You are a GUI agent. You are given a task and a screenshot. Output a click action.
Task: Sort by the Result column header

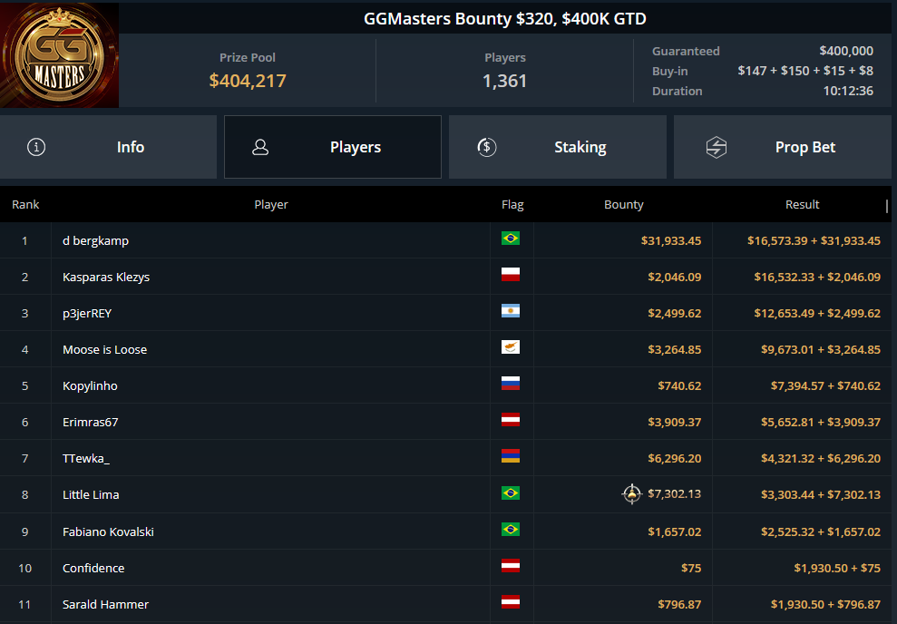pyautogui.click(x=802, y=204)
